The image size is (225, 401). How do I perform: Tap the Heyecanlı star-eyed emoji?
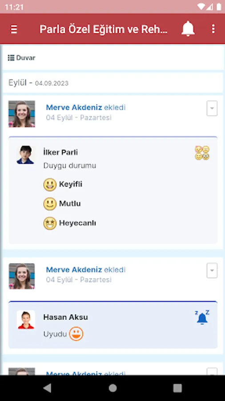50,223
